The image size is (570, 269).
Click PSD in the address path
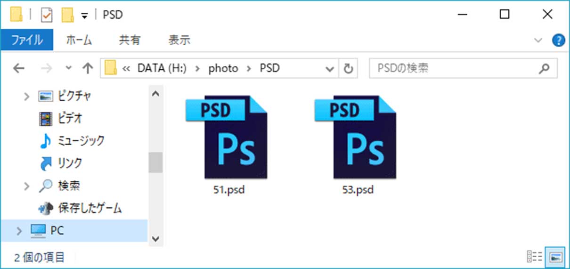[x=270, y=68]
